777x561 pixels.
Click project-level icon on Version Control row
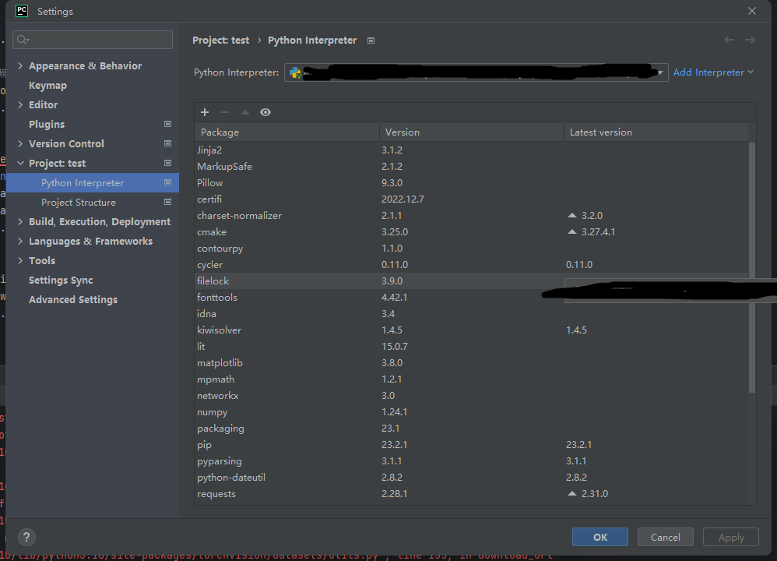[x=167, y=143]
